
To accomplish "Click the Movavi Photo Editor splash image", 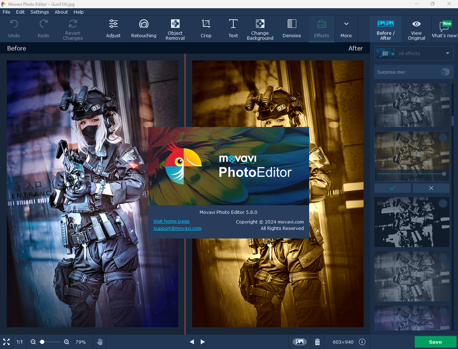I will (228, 166).
